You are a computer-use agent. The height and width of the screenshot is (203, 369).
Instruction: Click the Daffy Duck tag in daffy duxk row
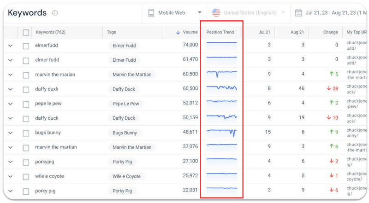click(x=124, y=89)
